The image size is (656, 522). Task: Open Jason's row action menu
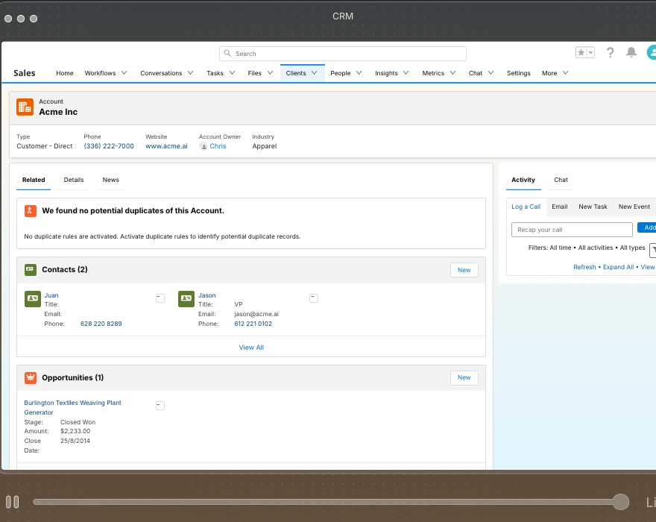[314, 298]
